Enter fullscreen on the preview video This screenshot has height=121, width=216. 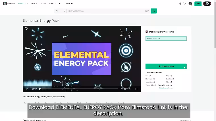[x=136, y=89]
